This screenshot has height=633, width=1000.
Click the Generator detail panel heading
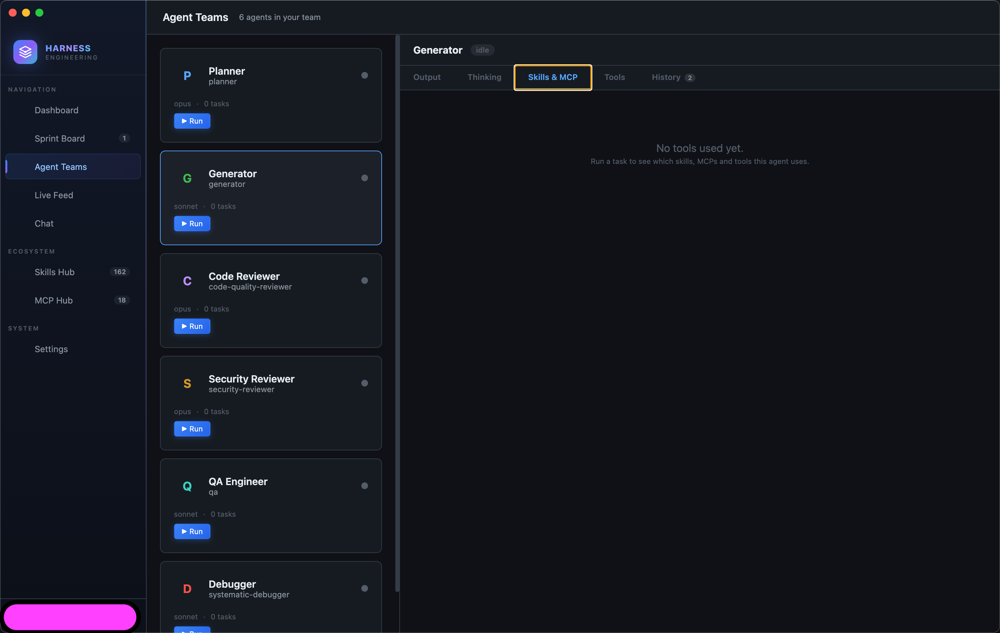click(x=438, y=50)
